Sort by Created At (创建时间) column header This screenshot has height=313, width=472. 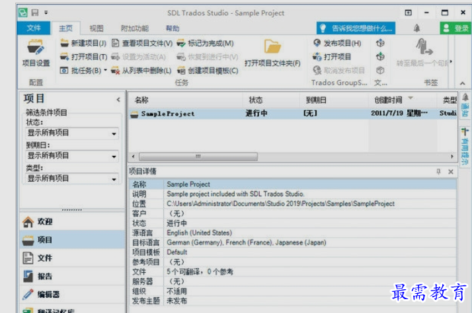click(x=403, y=100)
